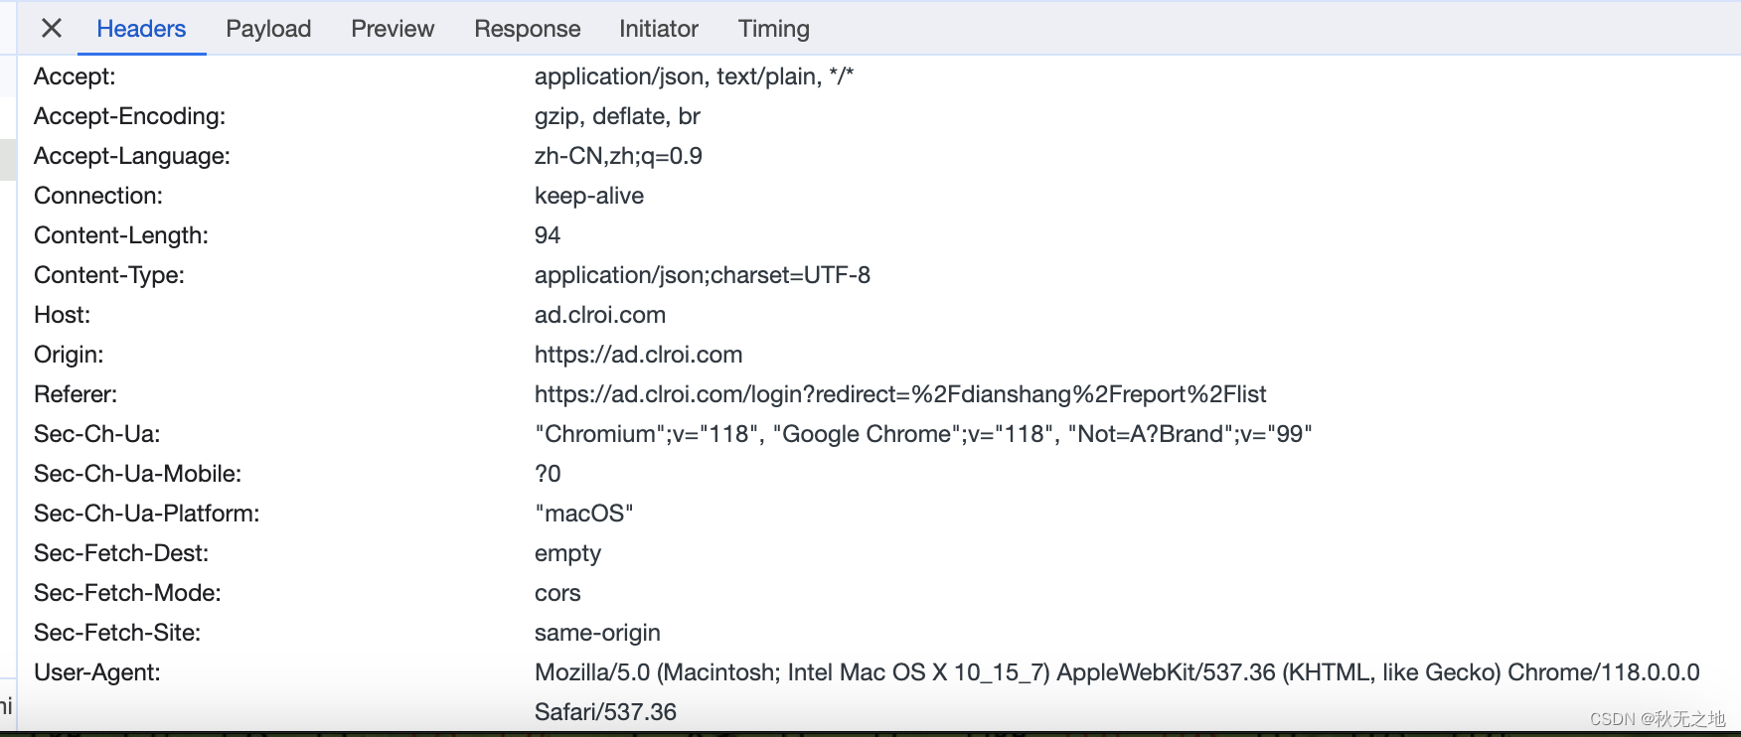Open the Timing tab

click(x=773, y=29)
